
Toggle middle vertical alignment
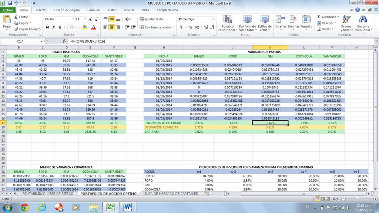112,19
